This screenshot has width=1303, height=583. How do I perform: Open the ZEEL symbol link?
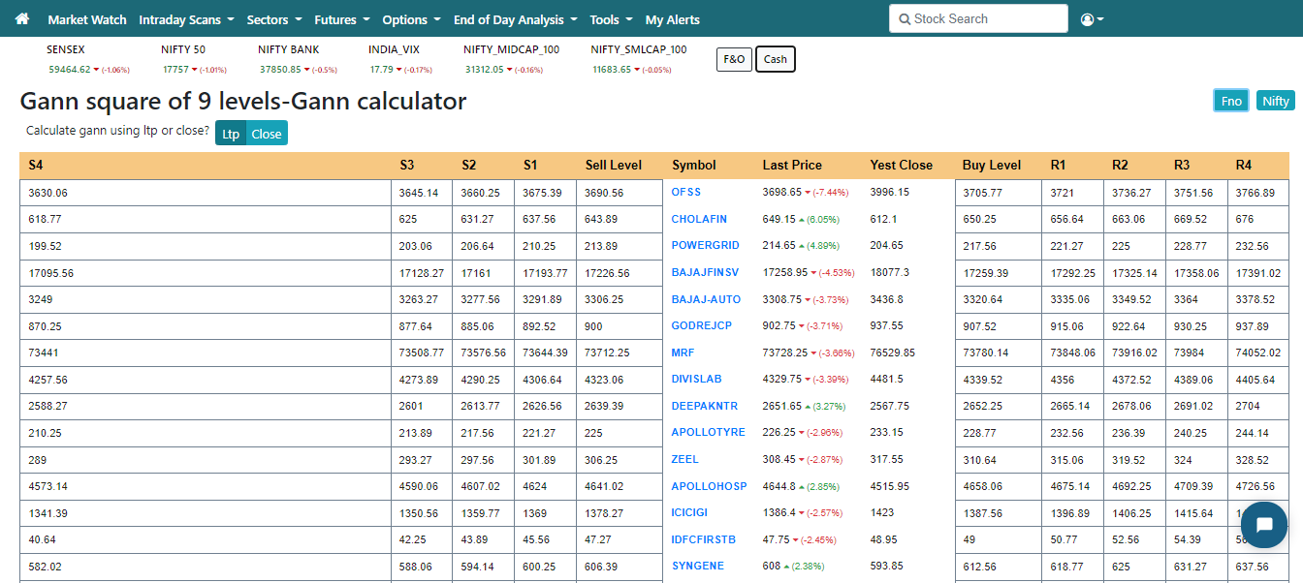[x=684, y=459]
